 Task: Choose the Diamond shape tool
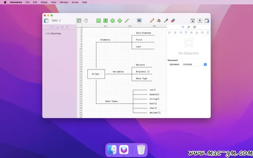120,21
